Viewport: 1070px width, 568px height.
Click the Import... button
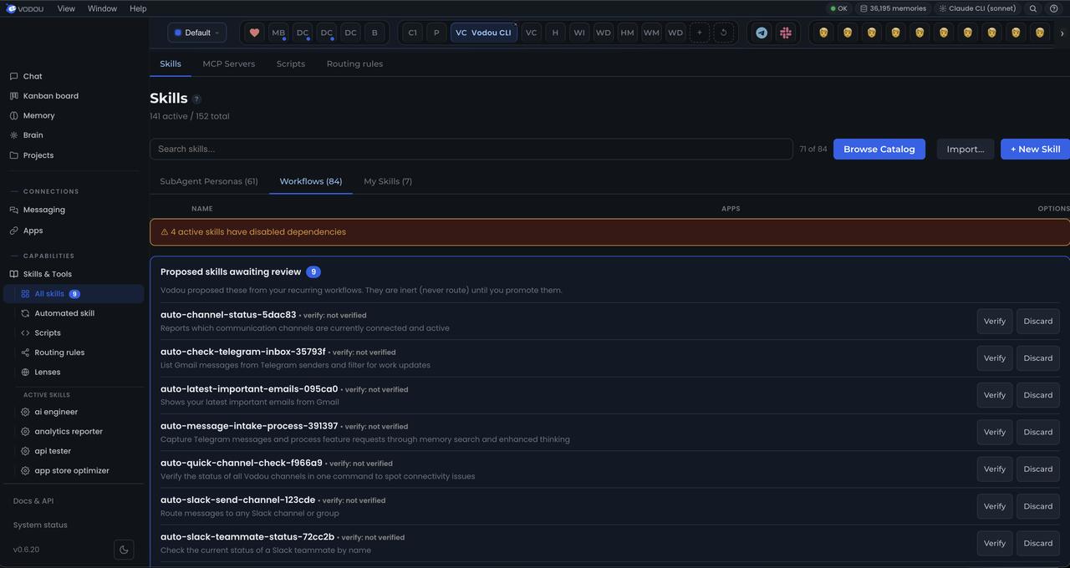966,149
